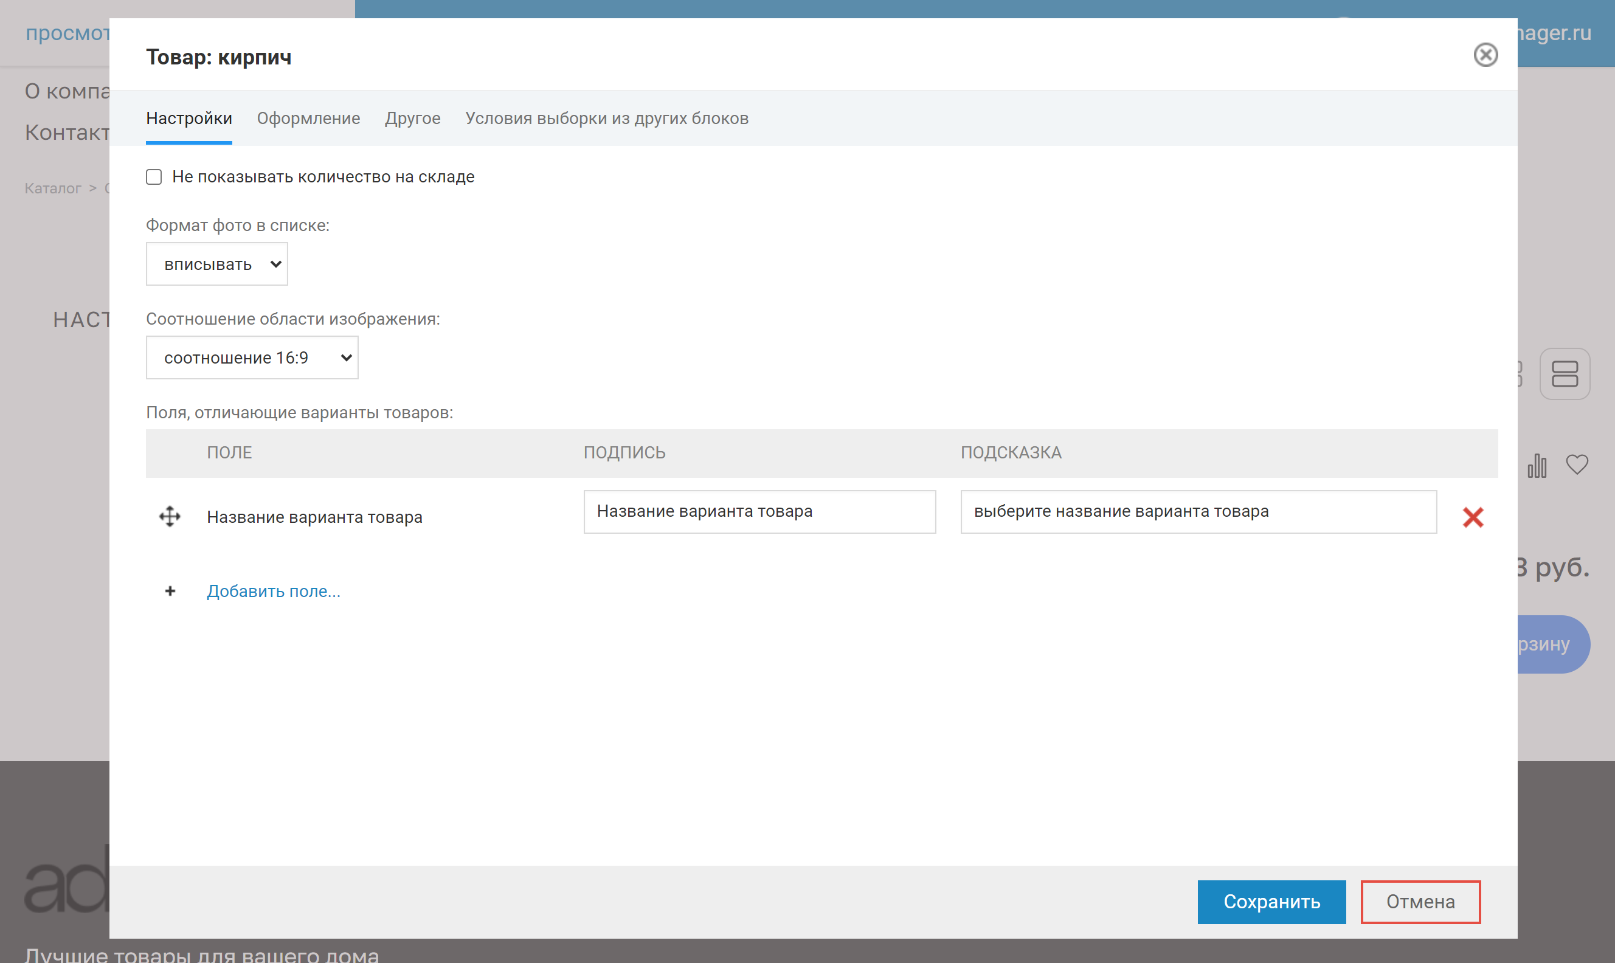This screenshot has height=963, width=1615.
Task: Open the Оформление tab
Action: [x=308, y=118]
